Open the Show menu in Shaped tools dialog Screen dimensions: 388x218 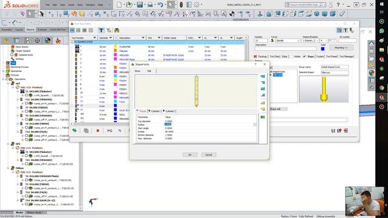click(138, 71)
